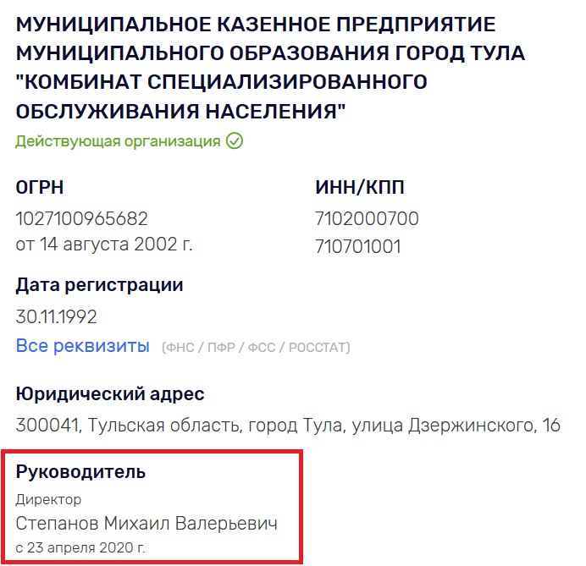Click the "Юридический адрес" label

pyautogui.click(x=110, y=394)
